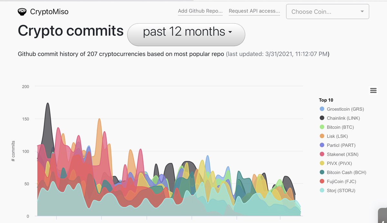Click the # commits axis label
This screenshot has width=387, height=223.
(13, 151)
